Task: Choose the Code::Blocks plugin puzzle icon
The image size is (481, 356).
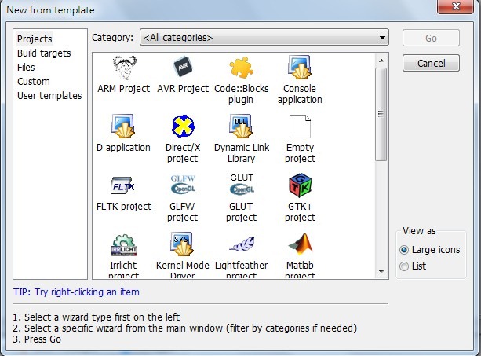Action: [x=241, y=68]
